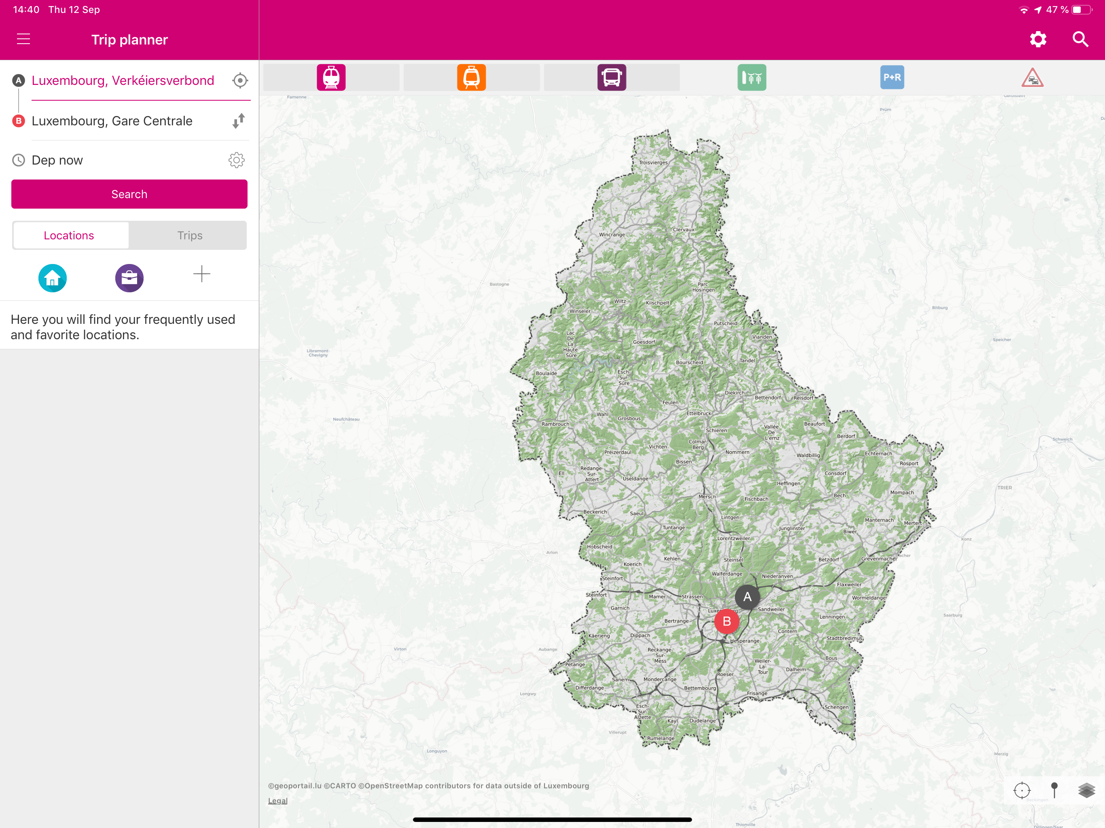This screenshot has width=1105, height=828.
Task: Switch to the Trips tab
Action: tap(189, 235)
